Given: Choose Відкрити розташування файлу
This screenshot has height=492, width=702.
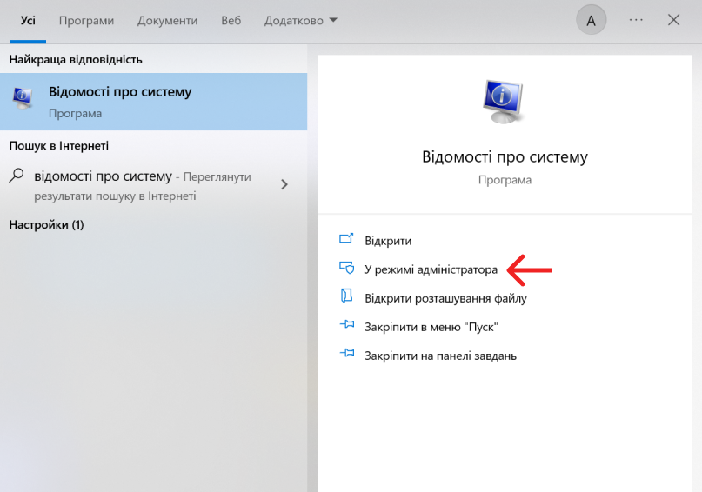Looking at the screenshot, I should pyautogui.click(x=445, y=298).
